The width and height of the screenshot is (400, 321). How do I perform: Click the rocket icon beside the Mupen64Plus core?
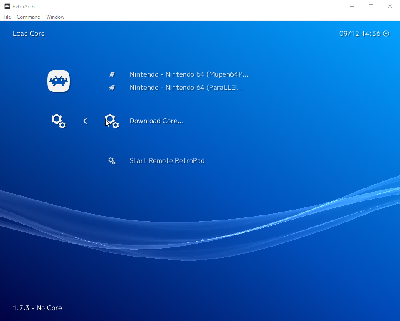[112, 74]
